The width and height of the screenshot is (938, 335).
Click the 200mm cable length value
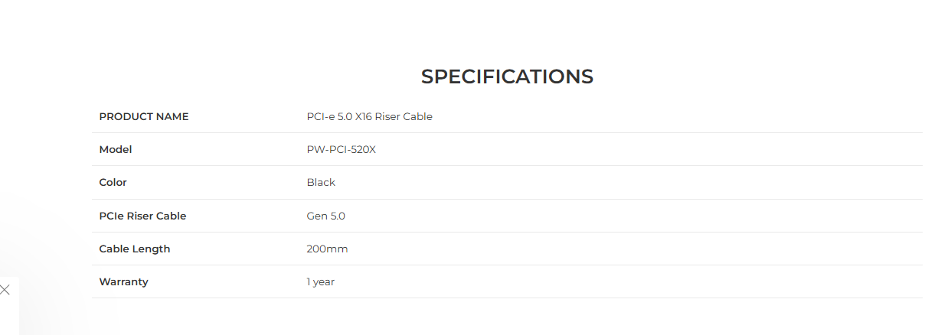tap(327, 249)
